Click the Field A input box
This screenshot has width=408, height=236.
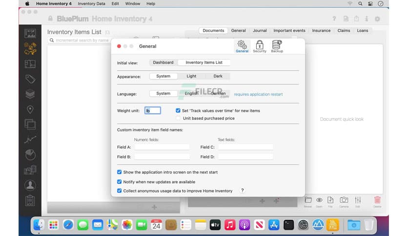[x=162, y=147]
